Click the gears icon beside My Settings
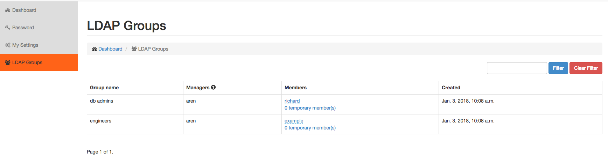This screenshot has width=608, height=164. 8,45
